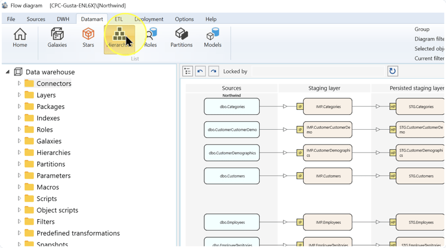
Task: Click the refresh icon beside Locked by
Action: pos(392,71)
